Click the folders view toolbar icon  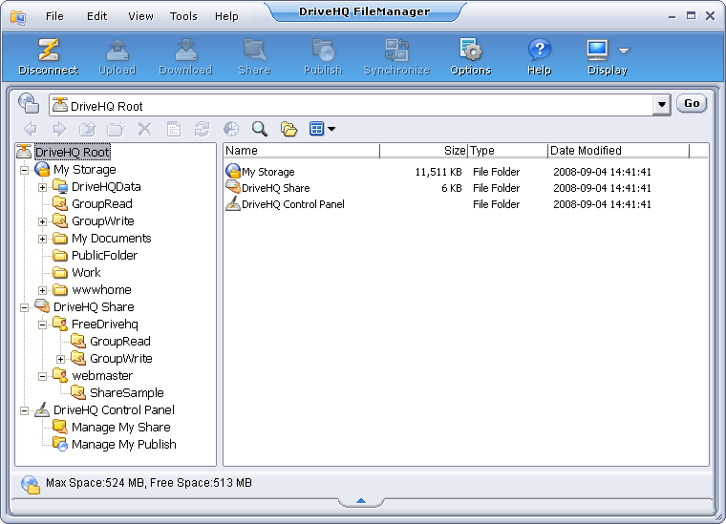click(288, 129)
